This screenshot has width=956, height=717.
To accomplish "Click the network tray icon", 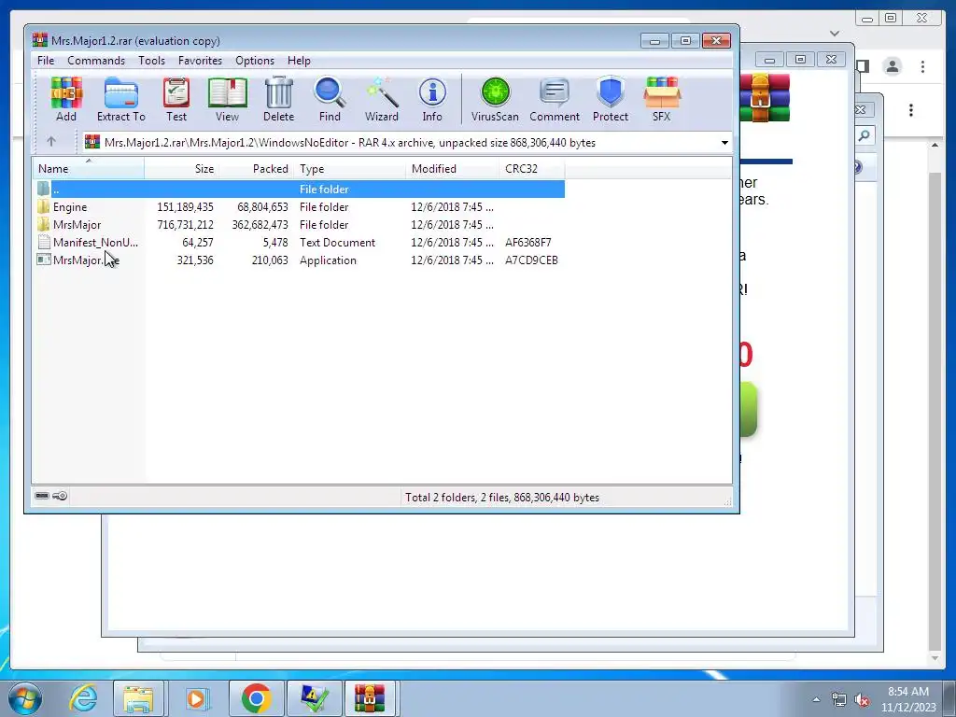I will point(839,700).
